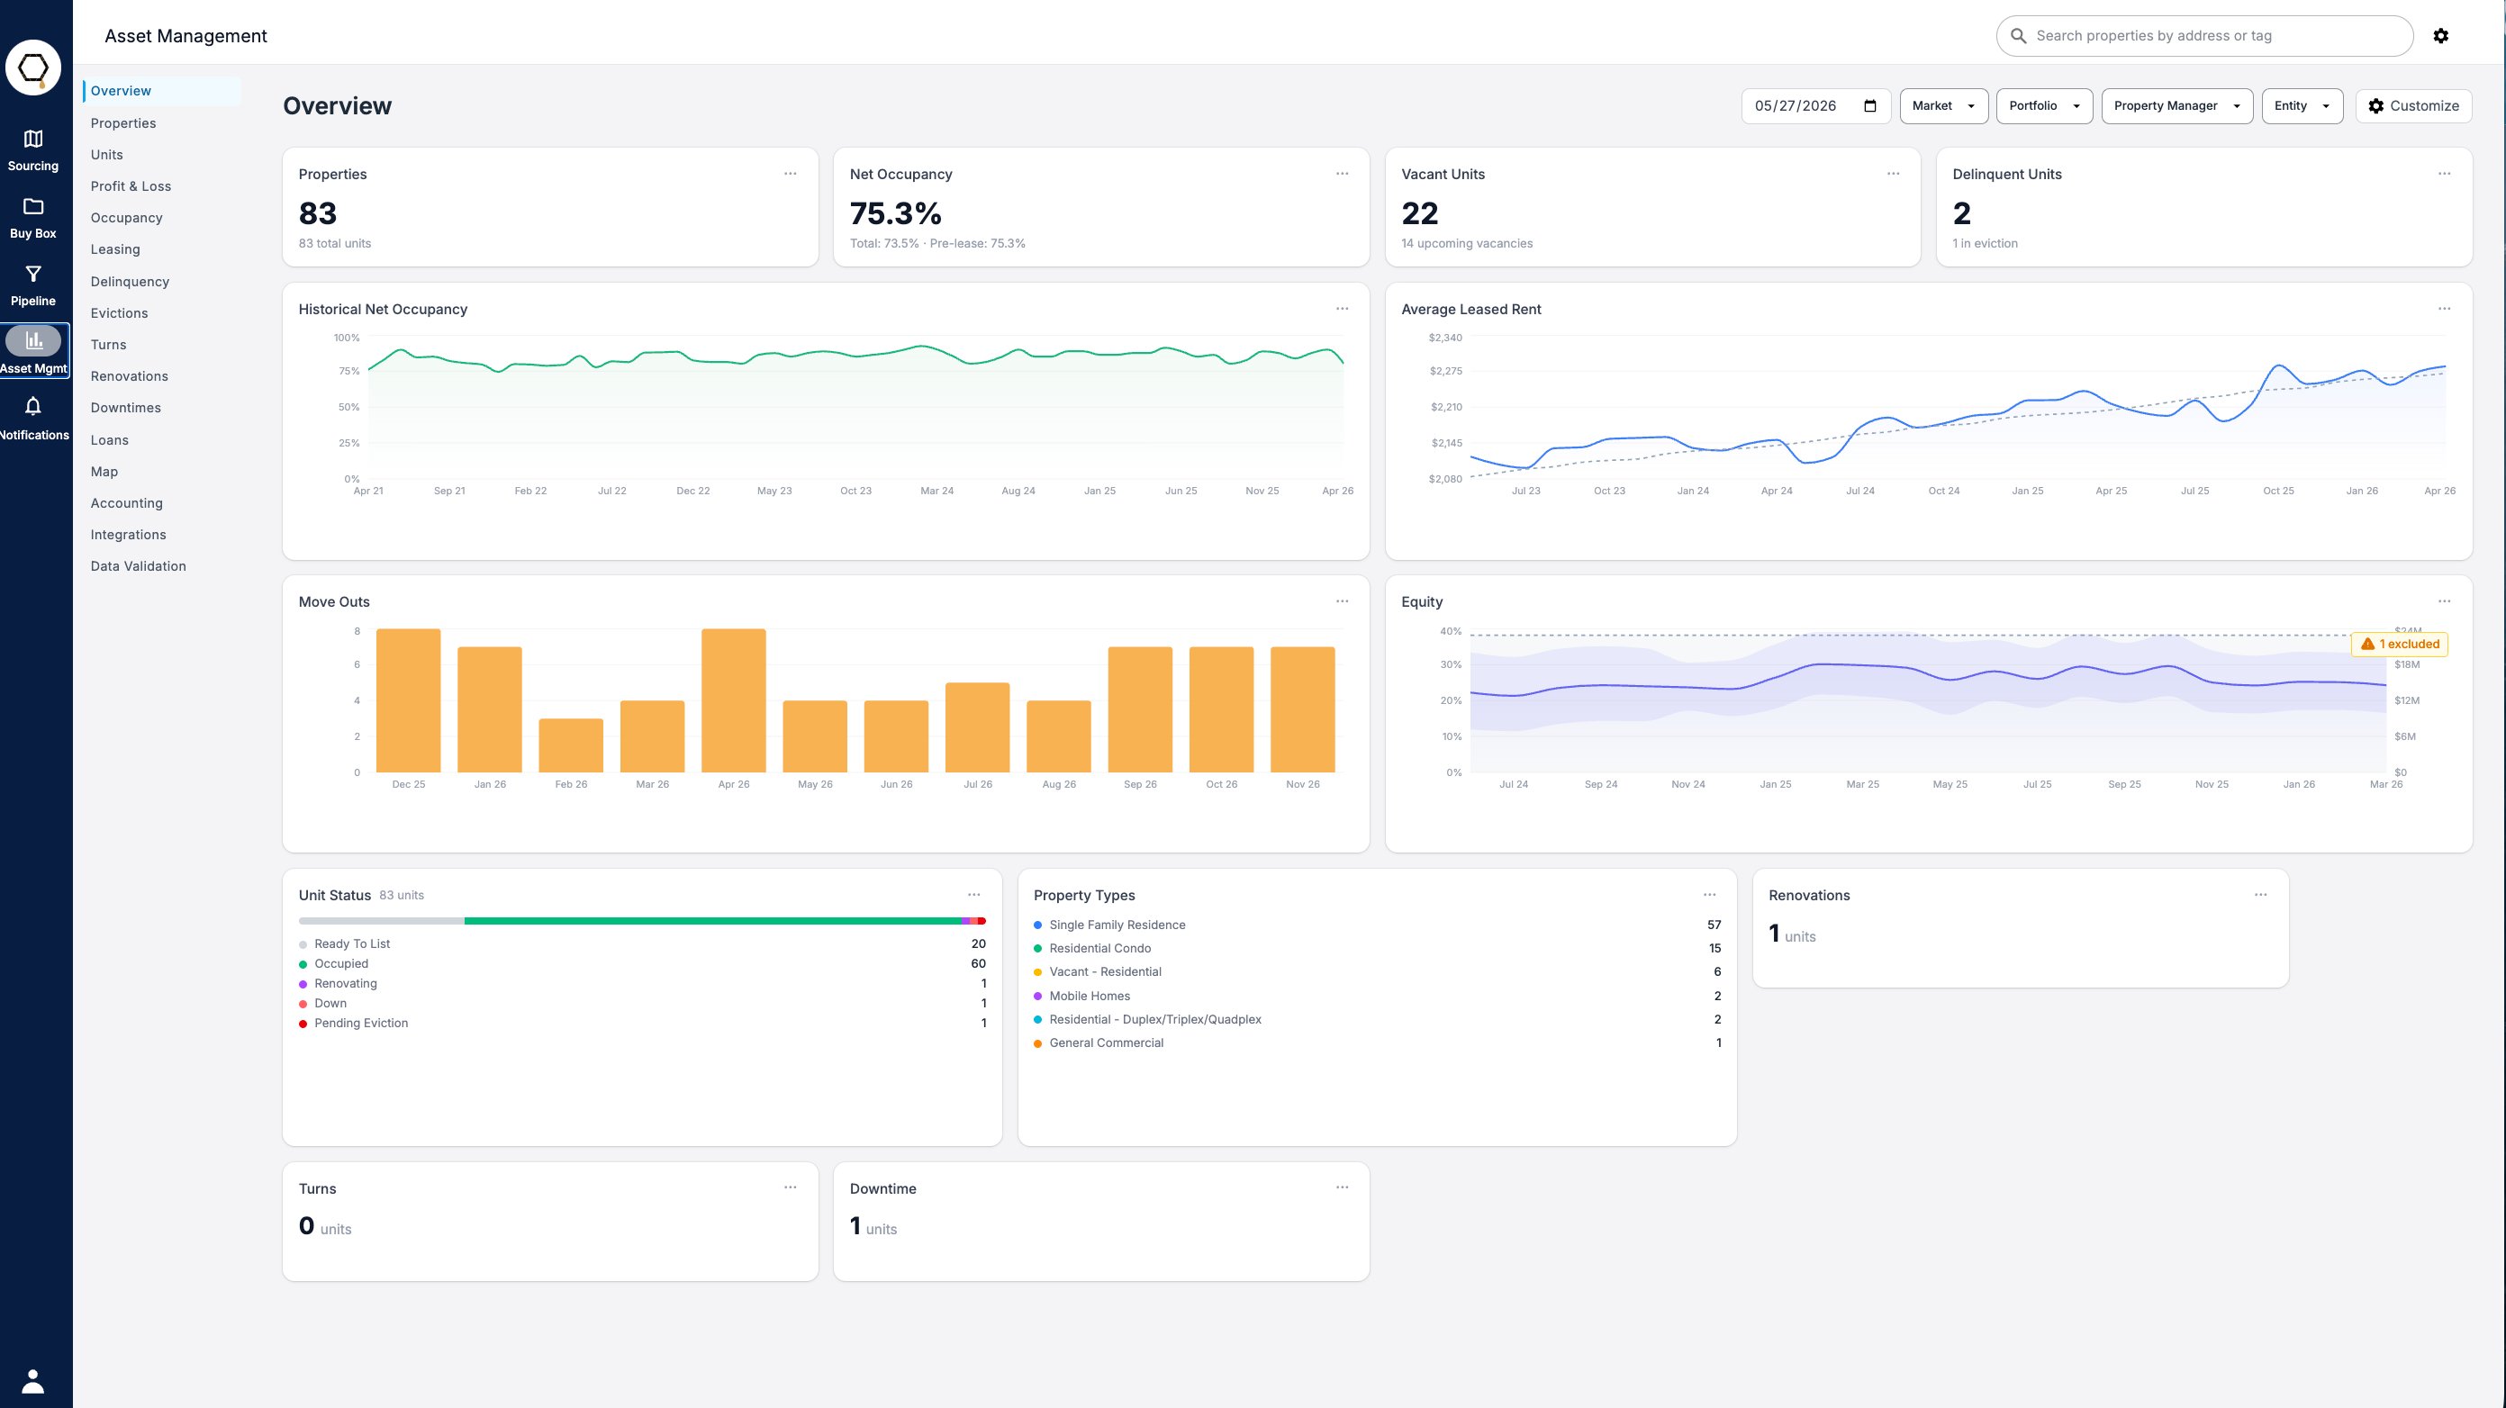The height and width of the screenshot is (1408, 2506).
Task: Open Delinquency page link
Action: 130,282
